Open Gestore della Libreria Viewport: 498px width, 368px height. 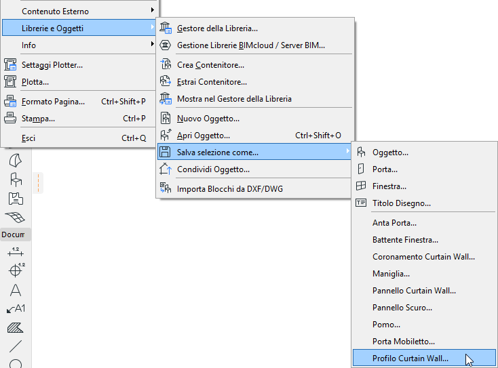coord(217,28)
